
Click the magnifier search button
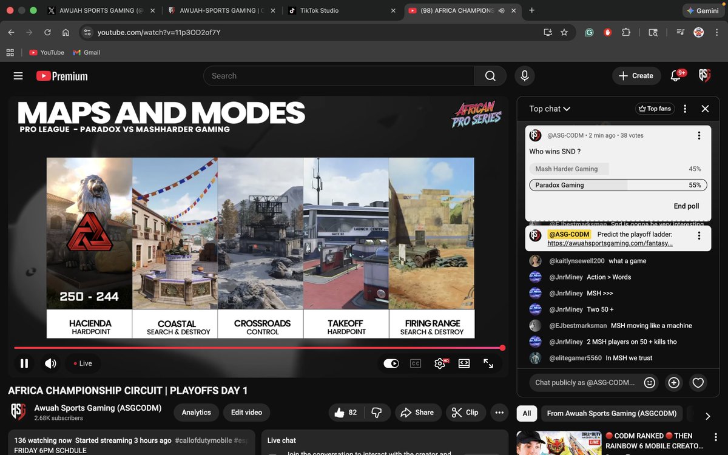(x=490, y=76)
